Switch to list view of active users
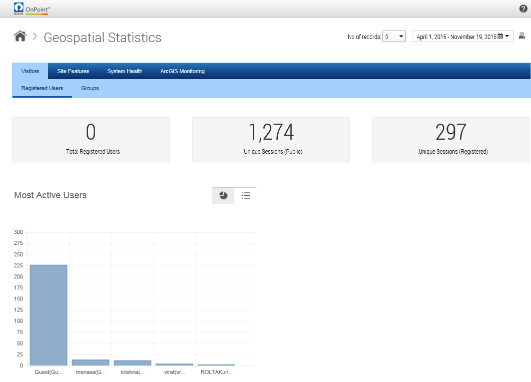531x382 pixels. tap(246, 196)
